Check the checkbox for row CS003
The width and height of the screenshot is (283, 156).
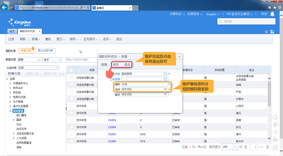click(72, 120)
